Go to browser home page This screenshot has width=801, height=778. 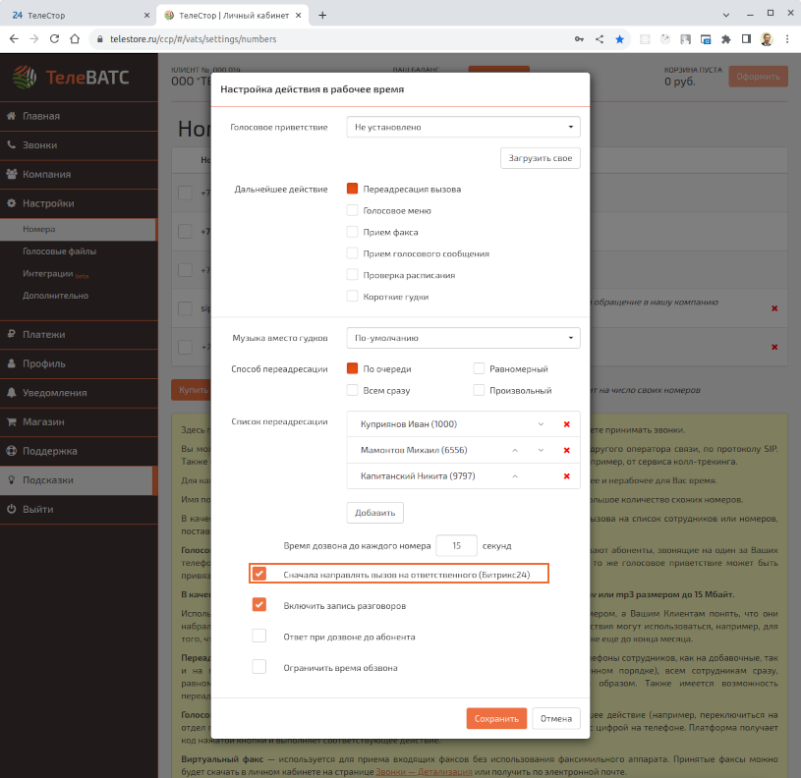coord(75,38)
